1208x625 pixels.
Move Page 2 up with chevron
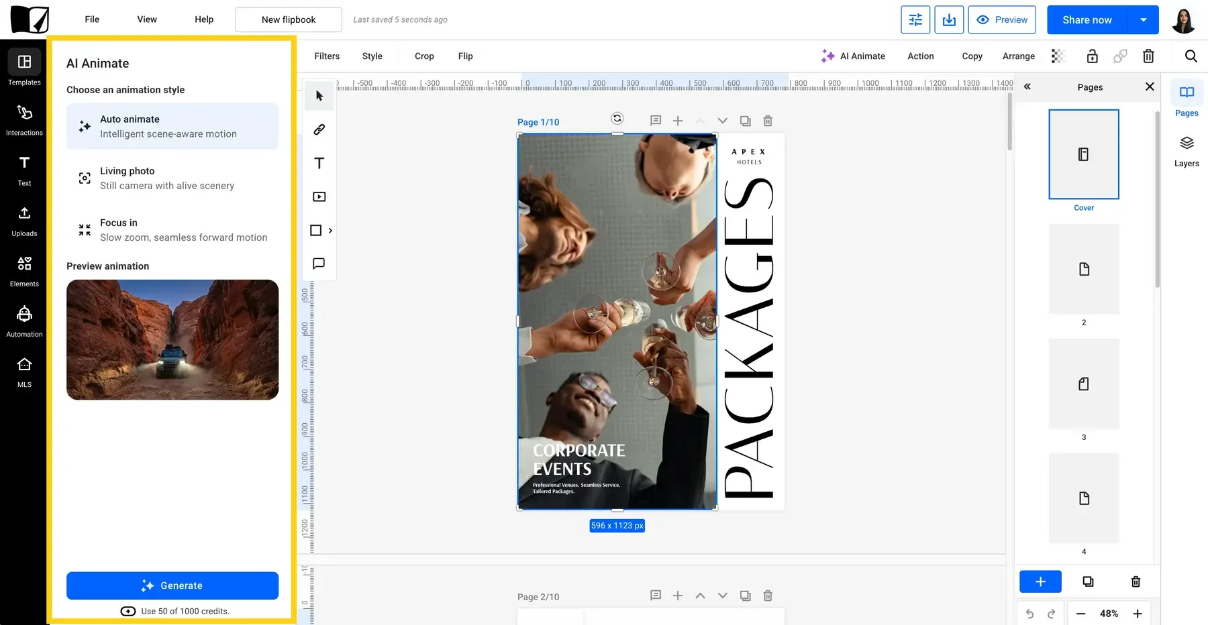tap(700, 595)
